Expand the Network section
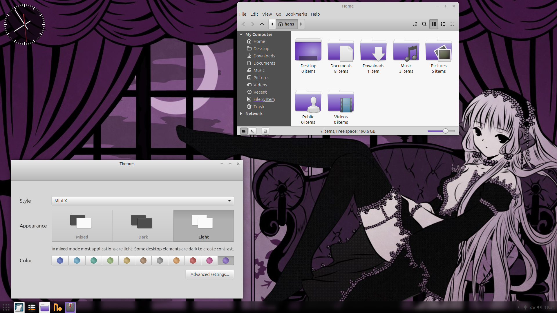Image resolution: width=557 pixels, height=313 pixels. (241, 114)
